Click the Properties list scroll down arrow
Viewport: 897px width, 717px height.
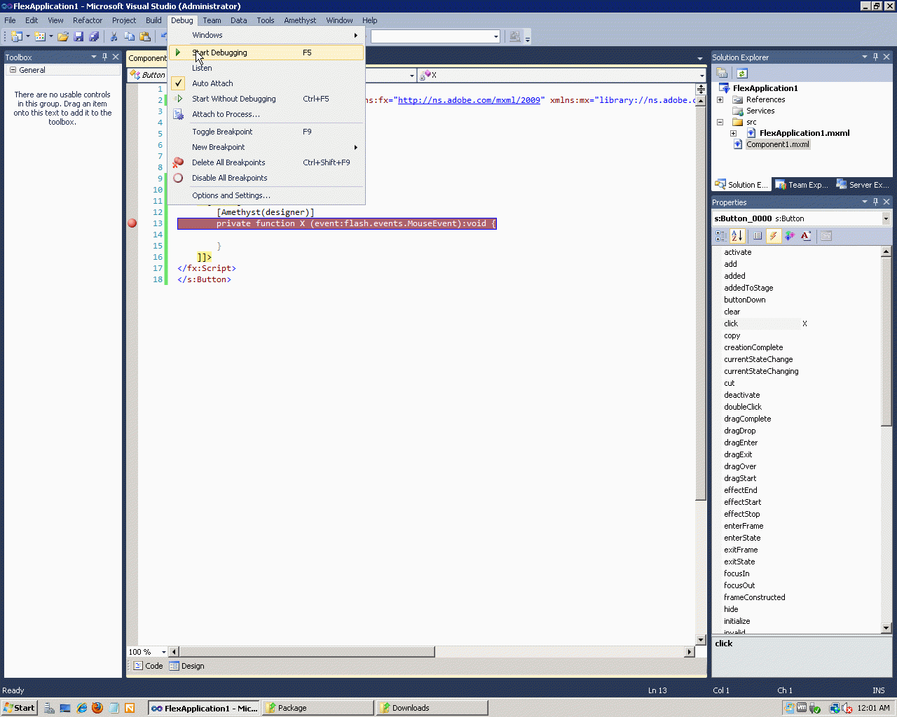[x=886, y=628]
